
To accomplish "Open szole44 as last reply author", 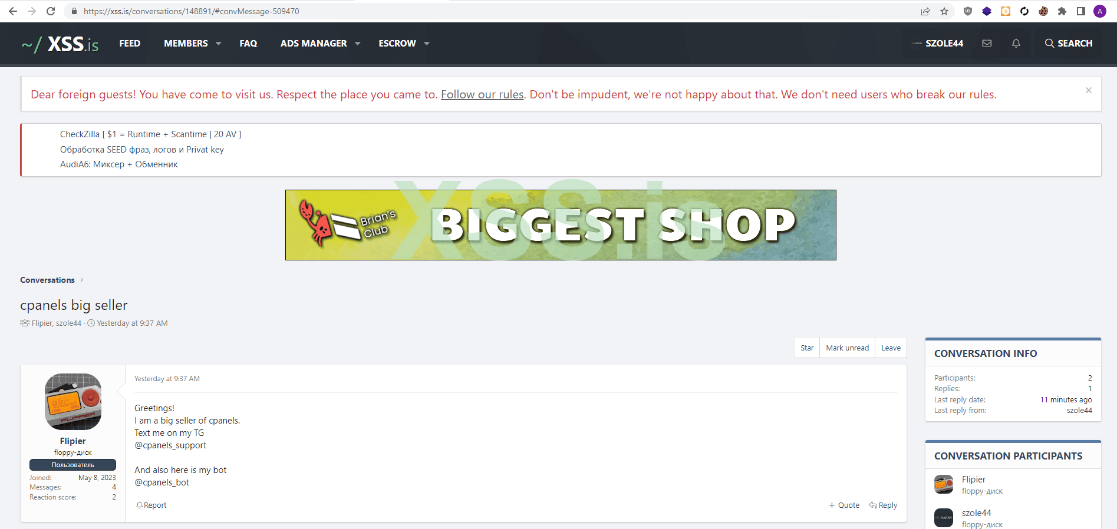I will point(1079,411).
